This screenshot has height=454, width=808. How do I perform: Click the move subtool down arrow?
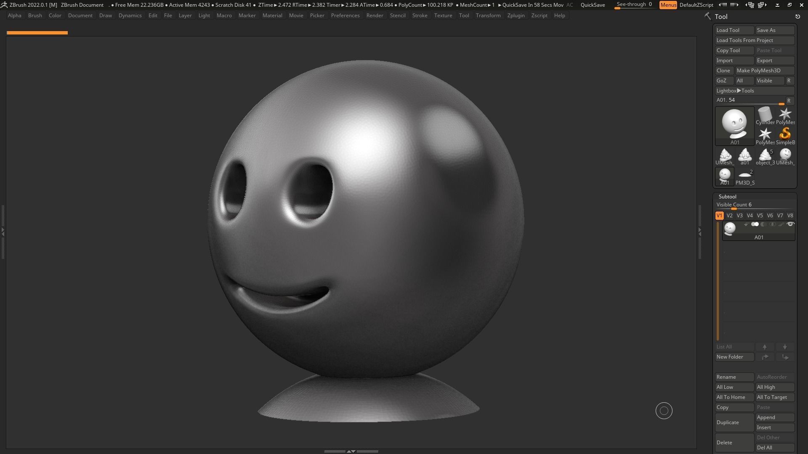click(x=785, y=347)
